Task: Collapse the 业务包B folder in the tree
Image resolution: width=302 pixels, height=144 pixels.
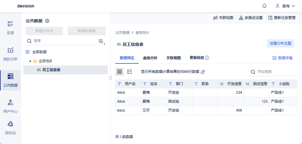Action: [30, 61]
